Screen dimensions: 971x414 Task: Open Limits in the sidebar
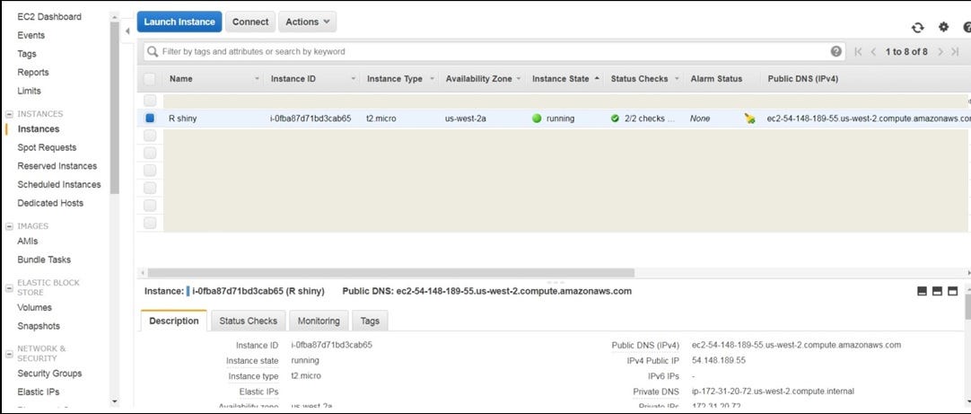tap(29, 91)
